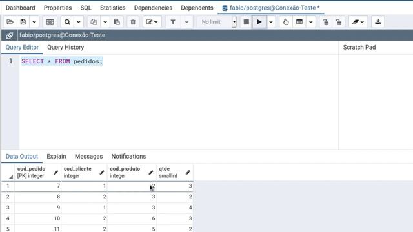Select row number 1 in results
413x232 pixels.
coord(8,186)
